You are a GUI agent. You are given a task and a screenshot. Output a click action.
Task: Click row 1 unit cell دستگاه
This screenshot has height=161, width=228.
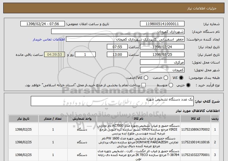82,129
